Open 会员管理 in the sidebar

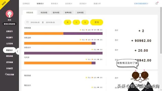pyautogui.click(x=9, y=44)
